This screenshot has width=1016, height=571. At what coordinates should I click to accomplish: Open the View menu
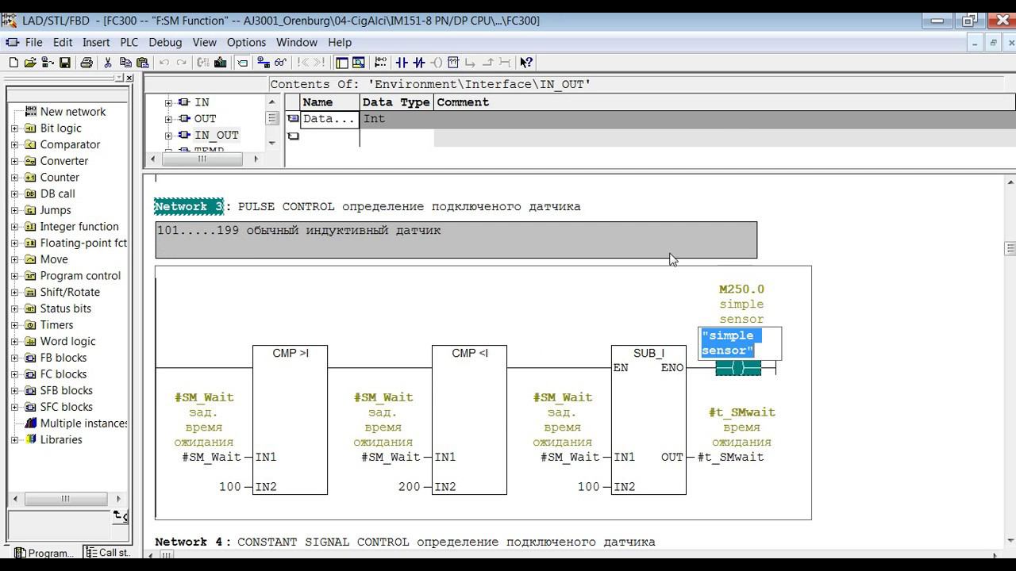coord(204,43)
